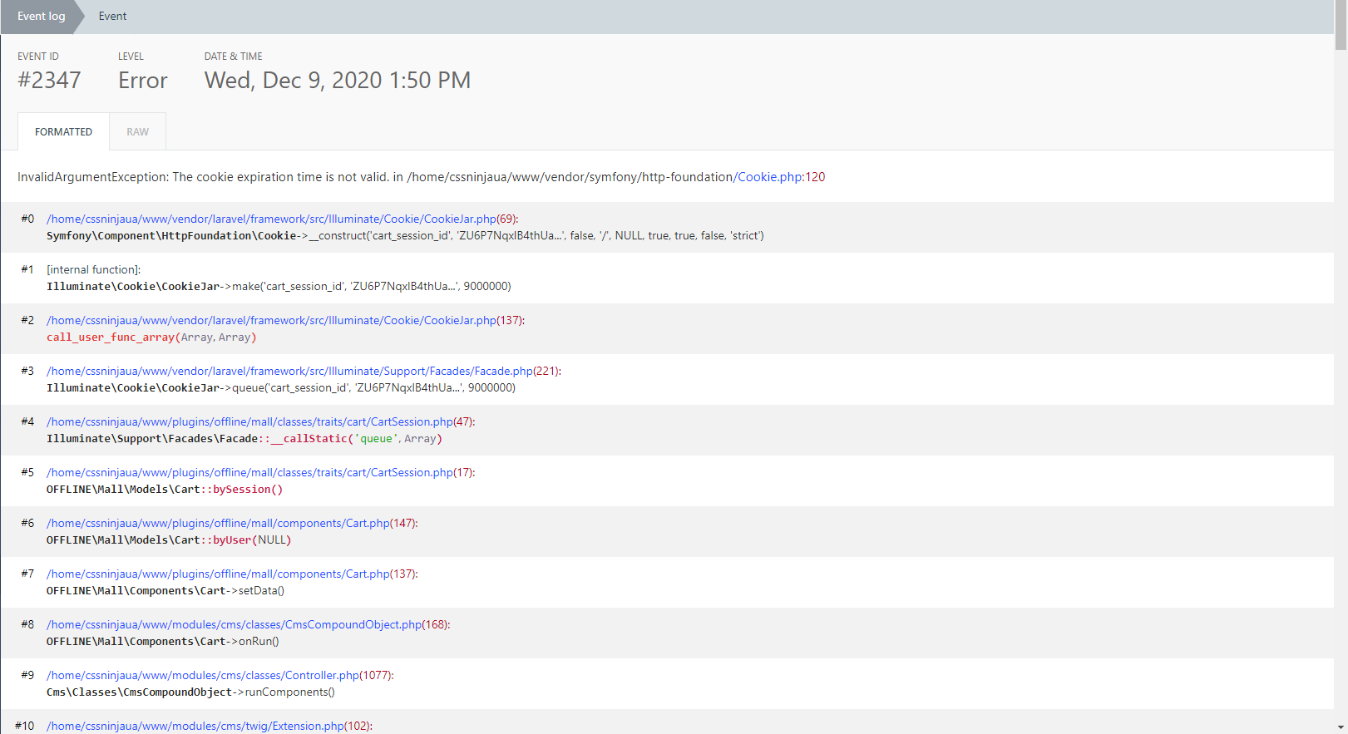Viewport: 1348px width, 734px height.
Task: Click the DATE & TIME field label
Action: (233, 57)
